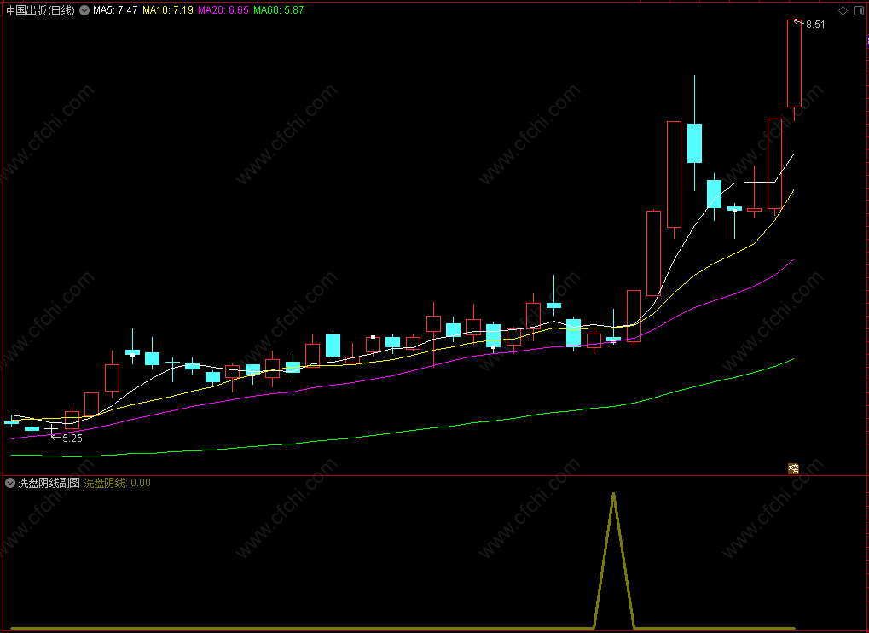Click the 洗盘阴线副图 sub-chart title
The image size is (869, 633).
pos(49,484)
